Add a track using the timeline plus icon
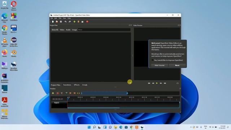 pos(53,93)
